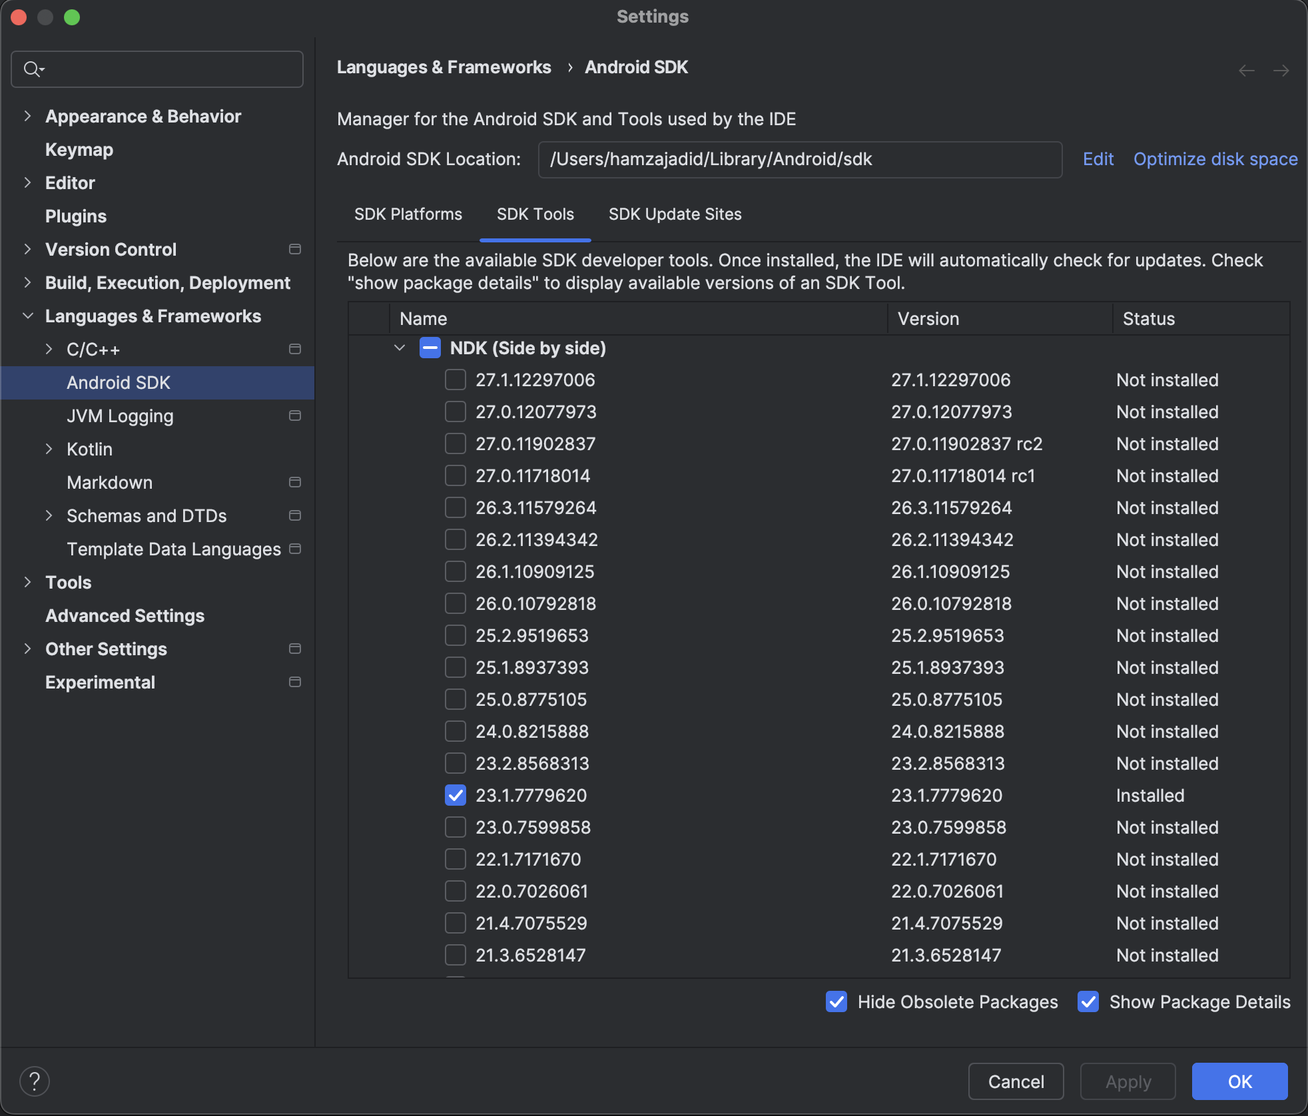Select the SDK Tools tab
1308x1116 pixels.
tap(535, 214)
